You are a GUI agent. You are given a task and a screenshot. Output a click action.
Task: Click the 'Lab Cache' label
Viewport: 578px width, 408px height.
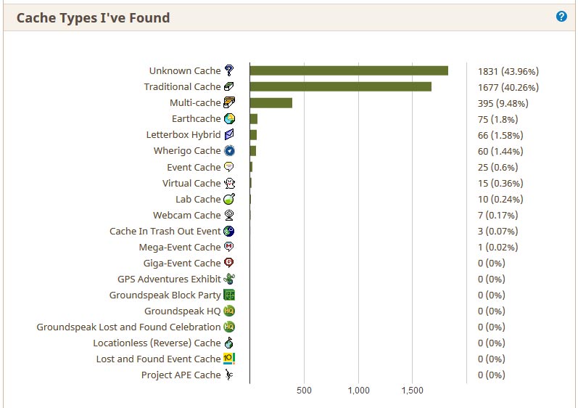tap(198, 199)
